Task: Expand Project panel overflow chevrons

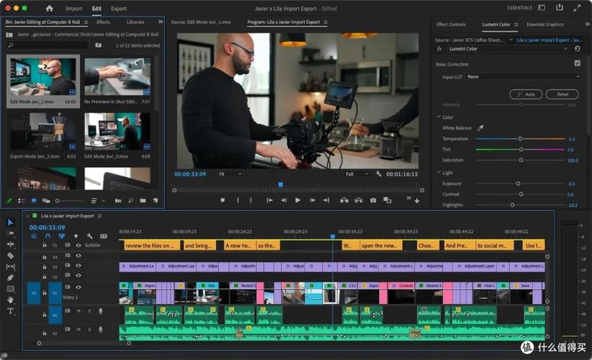Action: [160, 22]
